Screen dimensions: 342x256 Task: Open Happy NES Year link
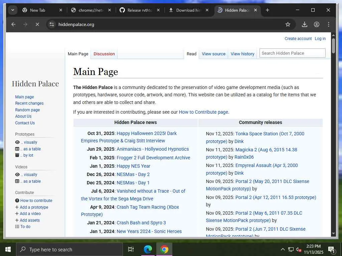(x=134, y=166)
